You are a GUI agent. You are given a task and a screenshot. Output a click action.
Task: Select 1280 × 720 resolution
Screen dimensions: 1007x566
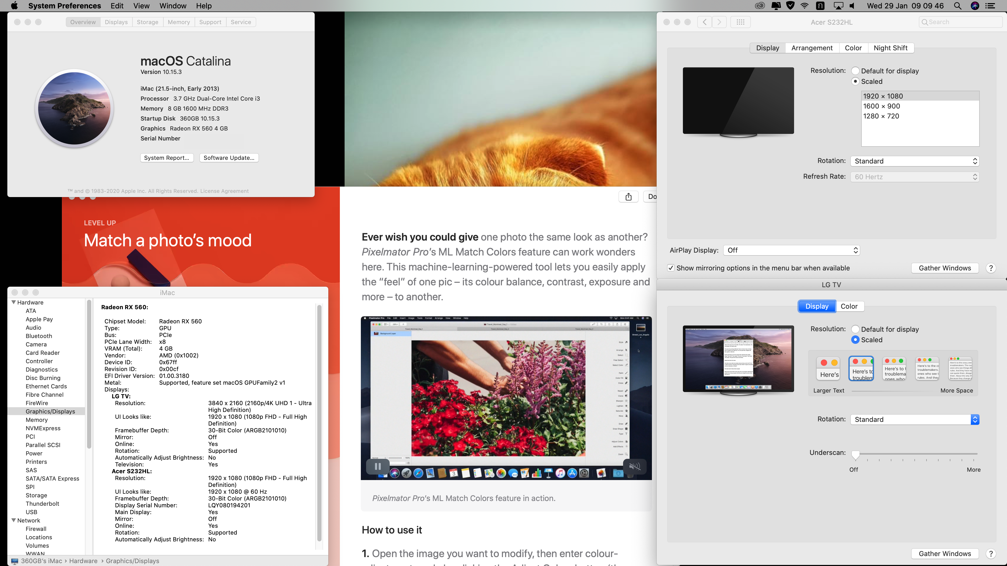point(920,116)
